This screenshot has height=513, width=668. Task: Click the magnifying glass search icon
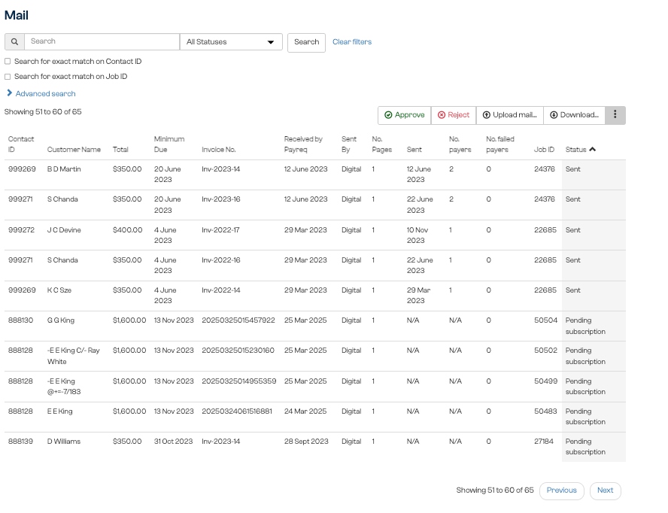[14, 42]
